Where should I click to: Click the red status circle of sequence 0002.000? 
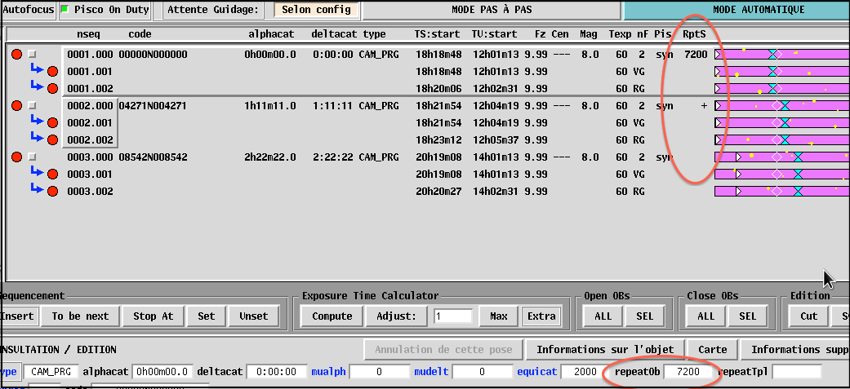click(x=17, y=106)
